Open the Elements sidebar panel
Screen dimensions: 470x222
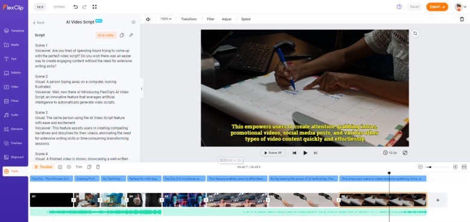point(14,129)
